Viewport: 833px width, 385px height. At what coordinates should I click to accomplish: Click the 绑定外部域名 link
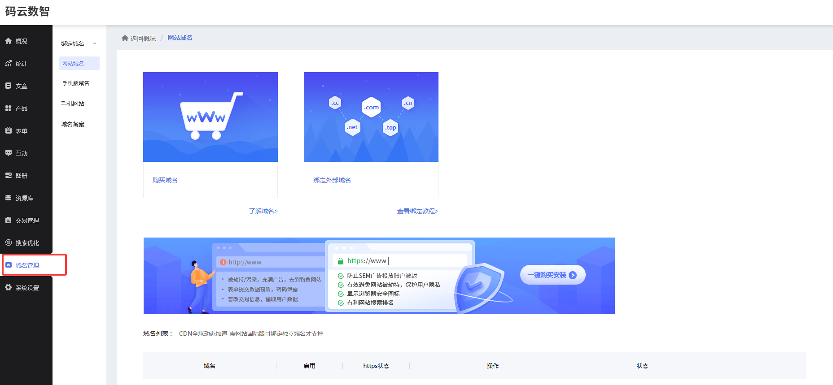point(332,180)
